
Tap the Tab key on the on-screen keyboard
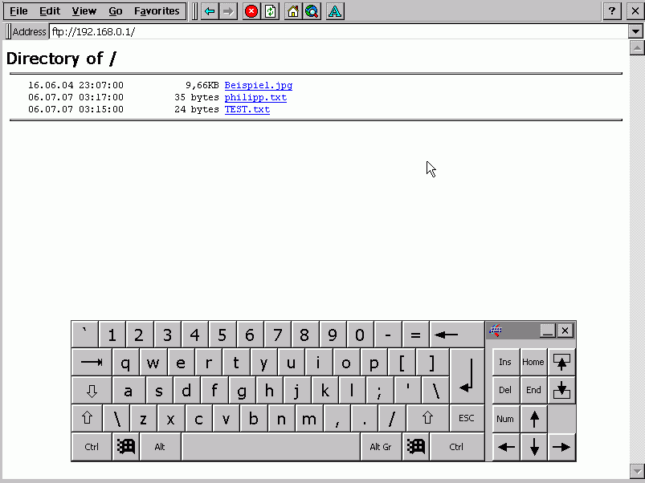coord(92,363)
